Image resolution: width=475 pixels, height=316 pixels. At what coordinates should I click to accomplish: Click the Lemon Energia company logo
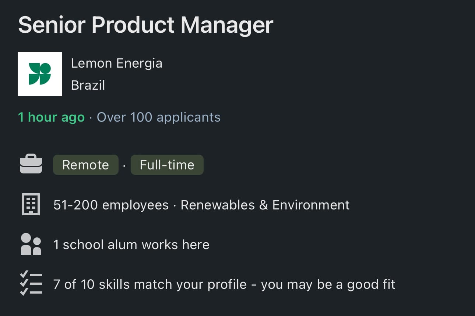(x=40, y=74)
